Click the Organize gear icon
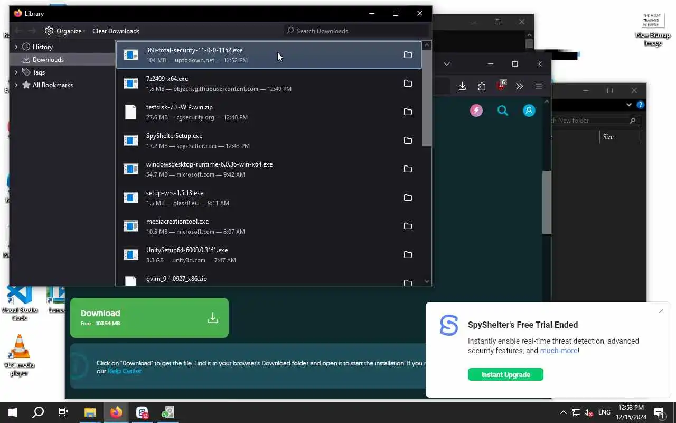 click(x=49, y=31)
